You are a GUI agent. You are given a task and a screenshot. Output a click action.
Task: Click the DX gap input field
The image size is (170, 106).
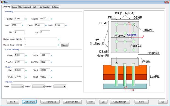pyautogui.click(x=40, y=39)
